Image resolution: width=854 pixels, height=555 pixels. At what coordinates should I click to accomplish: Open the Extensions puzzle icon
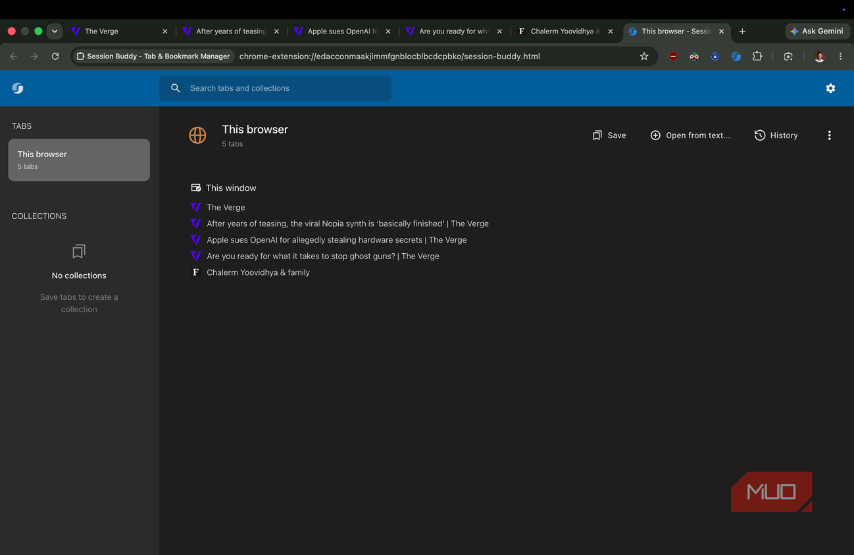(x=757, y=57)
